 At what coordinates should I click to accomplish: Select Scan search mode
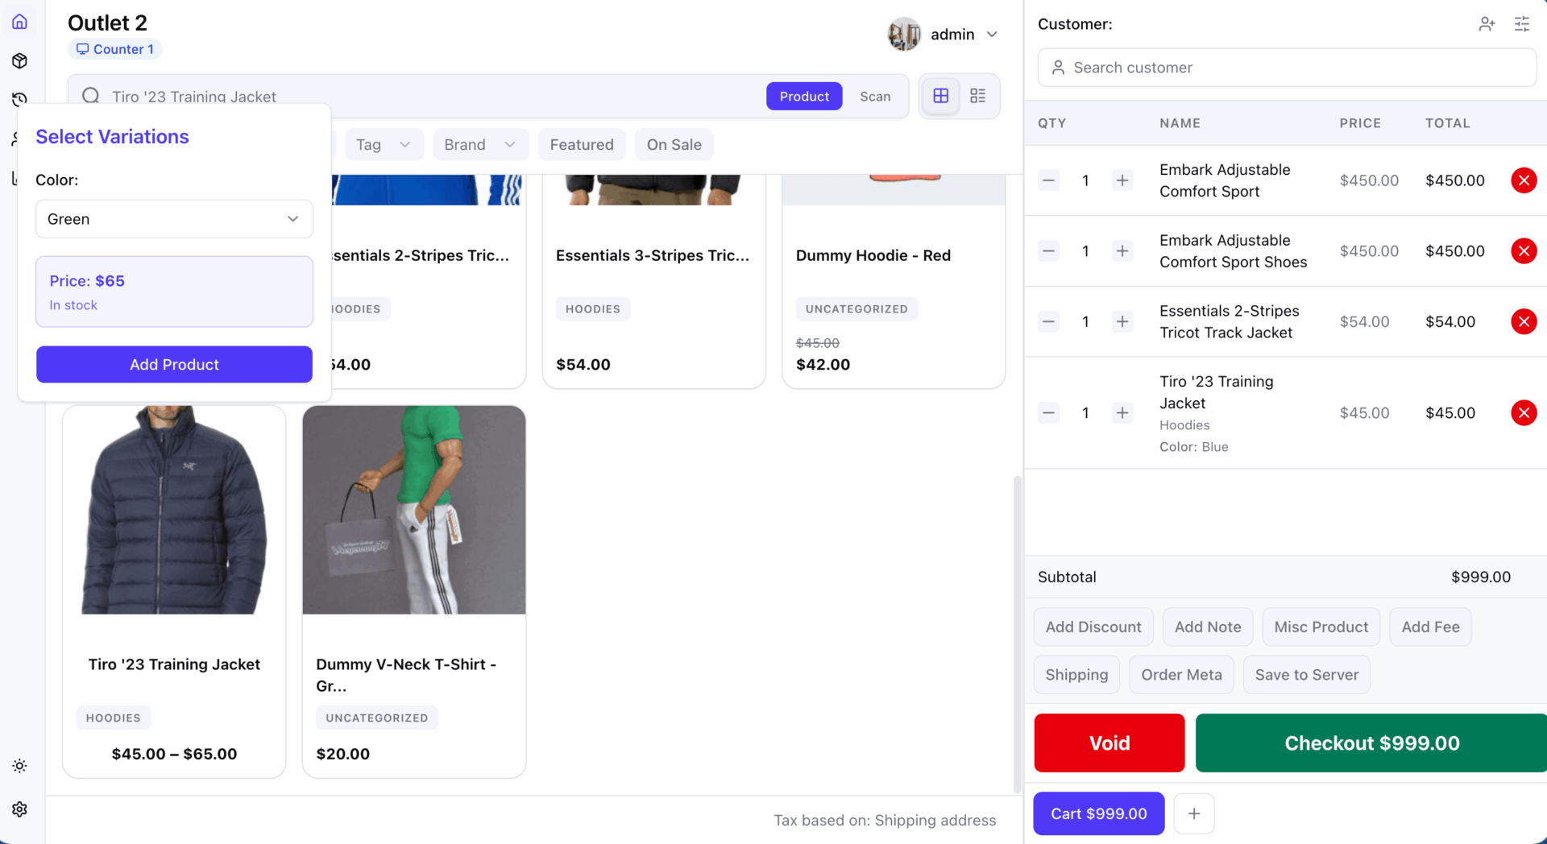(x=875, y=97)
